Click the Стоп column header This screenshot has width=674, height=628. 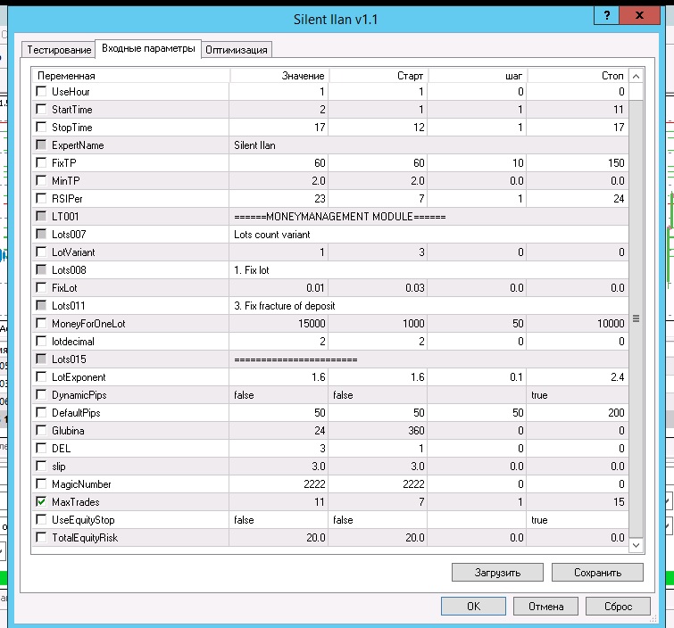578,76
